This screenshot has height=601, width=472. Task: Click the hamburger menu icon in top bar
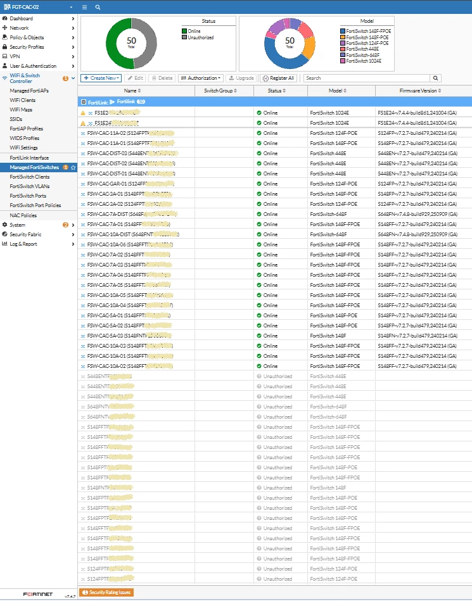(x=84, y=7)
